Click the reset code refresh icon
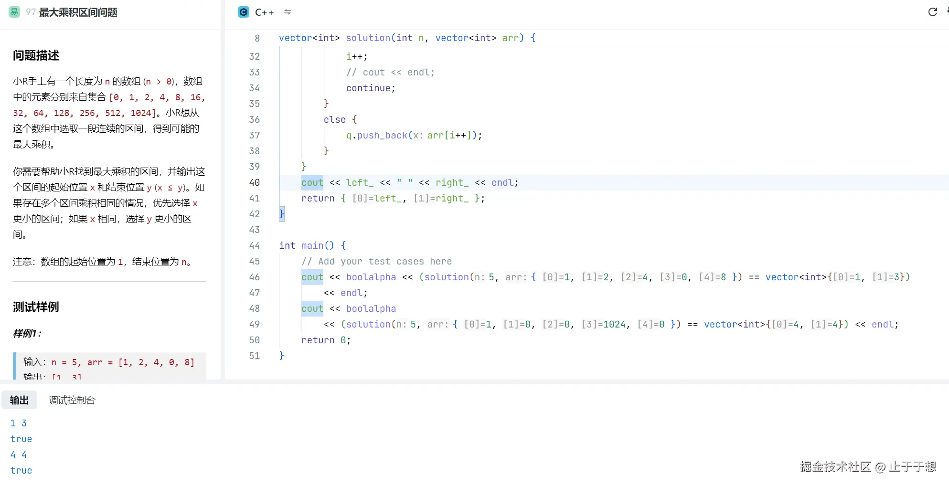The height and width of the screenshot is (486, 949). click(932, 12)
